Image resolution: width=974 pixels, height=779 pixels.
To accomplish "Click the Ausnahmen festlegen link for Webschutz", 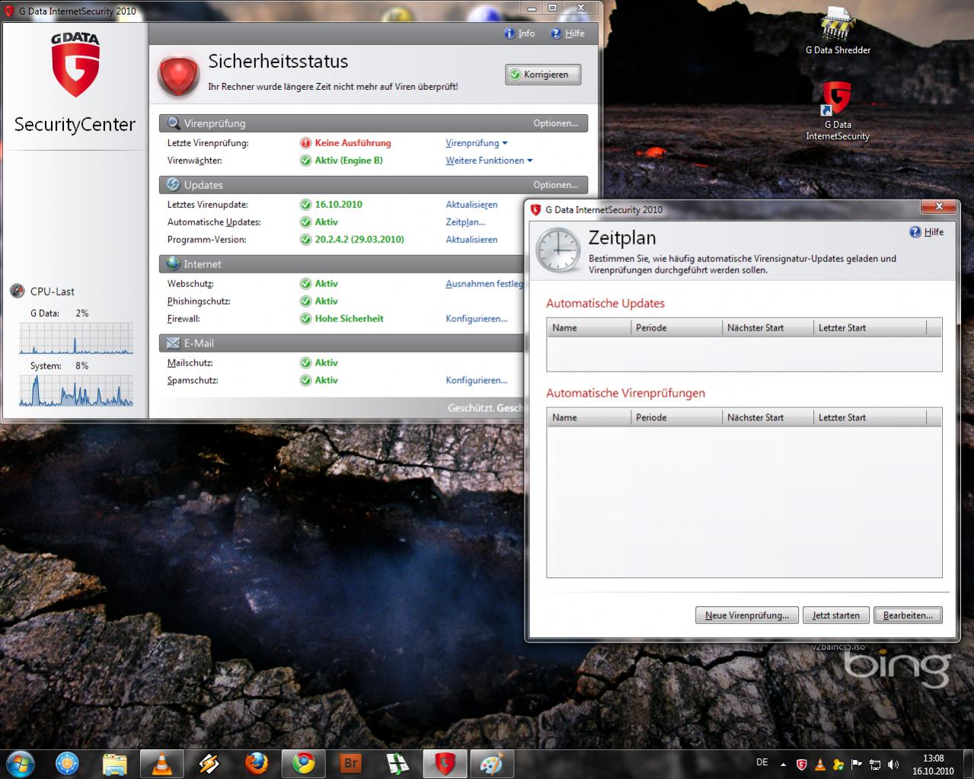I will pyautogui.click(x=484, y=284).
